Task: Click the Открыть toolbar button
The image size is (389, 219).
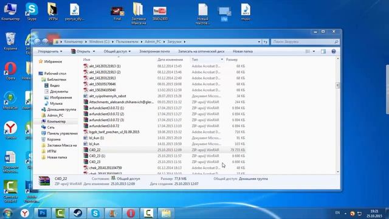Action: tap(81, 51)
